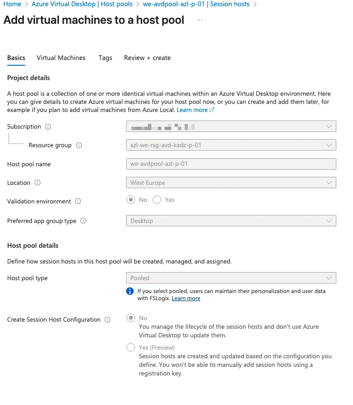The width and height of the screenshot is (353, 405).
Task: Click the Host pool name field
Action: [231, 164]
